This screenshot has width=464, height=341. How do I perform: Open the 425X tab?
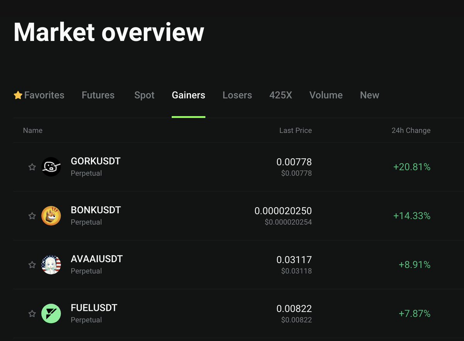[x=281, y=95]
